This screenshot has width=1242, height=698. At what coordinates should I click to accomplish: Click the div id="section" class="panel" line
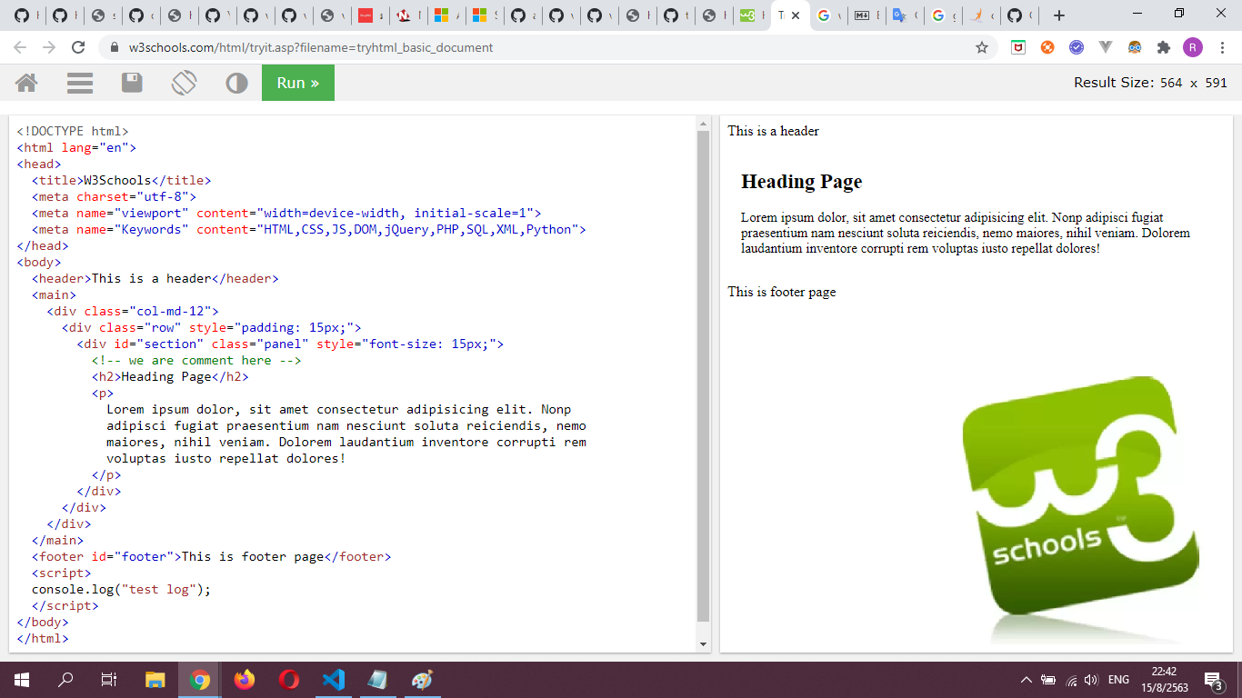(290, 344)
